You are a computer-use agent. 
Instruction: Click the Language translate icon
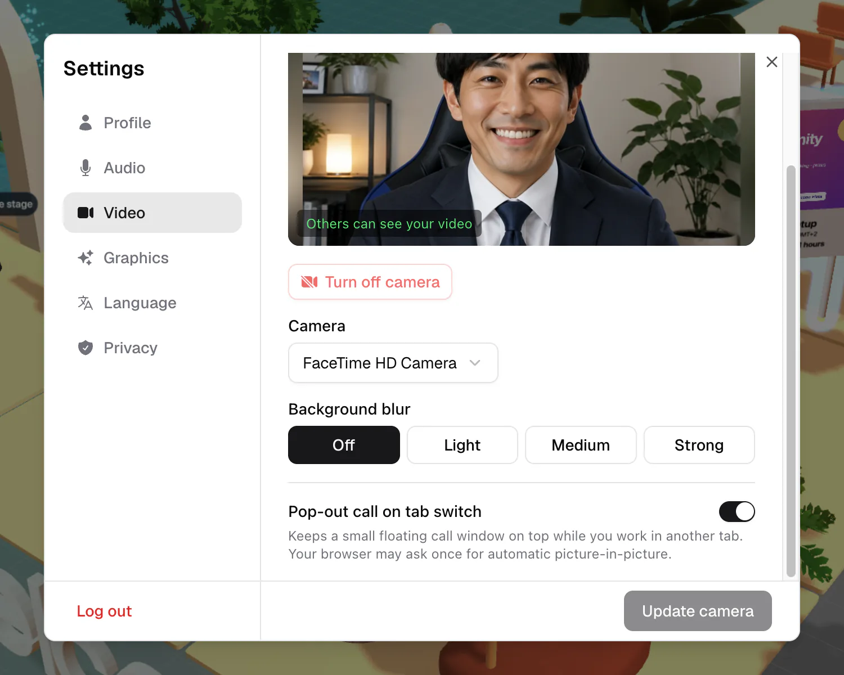pyautogui.click(x=86, y=303)
